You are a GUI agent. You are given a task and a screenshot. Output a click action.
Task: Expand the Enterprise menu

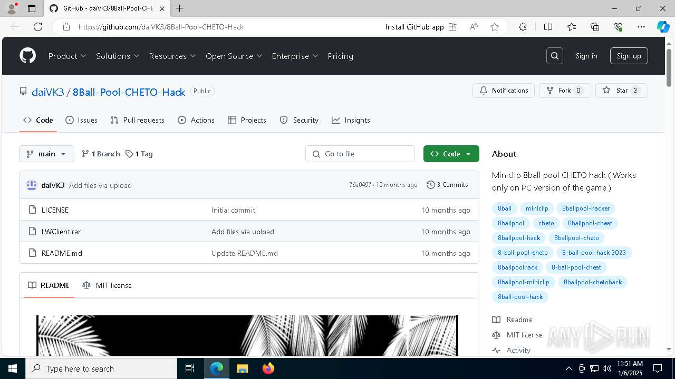[x=295, y=56]
